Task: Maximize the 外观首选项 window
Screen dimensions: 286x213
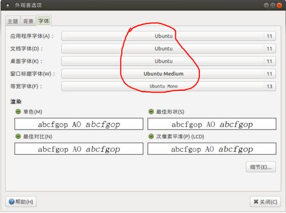Action: pos(273,5)
